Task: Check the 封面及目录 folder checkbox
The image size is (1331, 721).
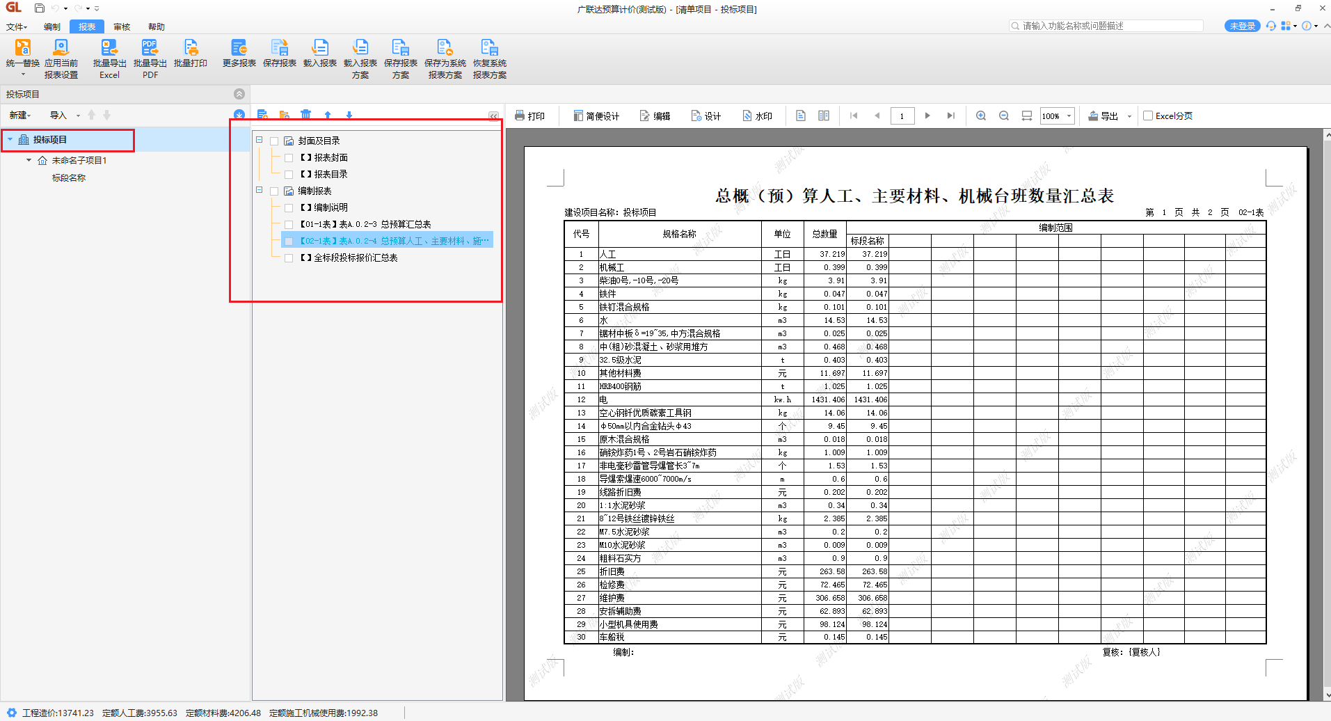Action: click(274, 141)
